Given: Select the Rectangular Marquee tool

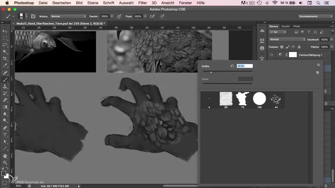Looking at the screenshot, I should (x=5, y=38).
